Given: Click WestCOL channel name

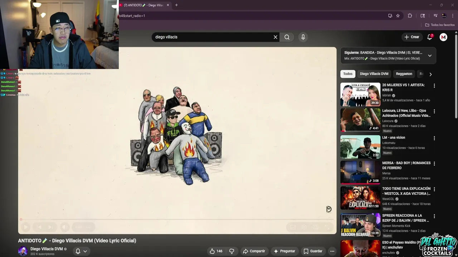Looking at the screenshot, I should pos(388,199).
